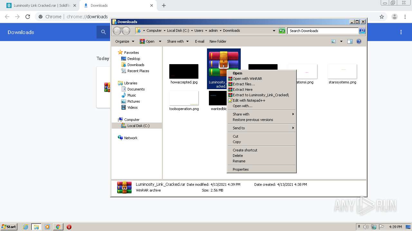
Task: Click the Windows Start button
Action: pos(9,227)
